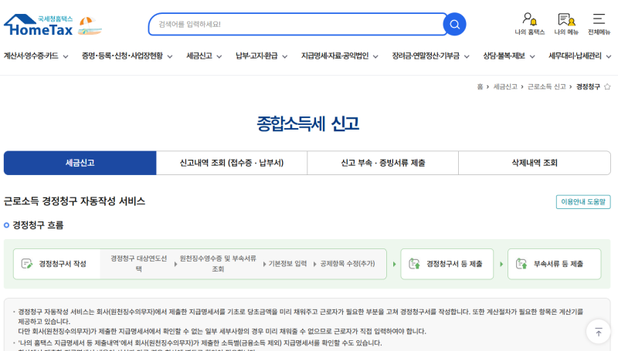Click breadcrumb item 경정청구
The height and width of the screenshot is (351, 618).
pyautogui.click(x=588, y=86)
